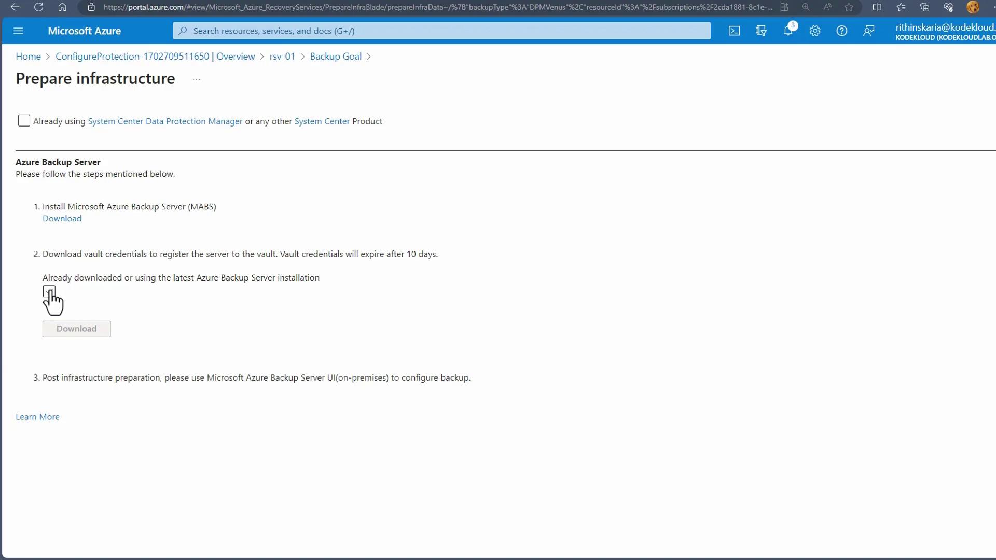Screen dimensions: 996x560
Task: Open portal settings gear
Action: [x=815, y=31]
